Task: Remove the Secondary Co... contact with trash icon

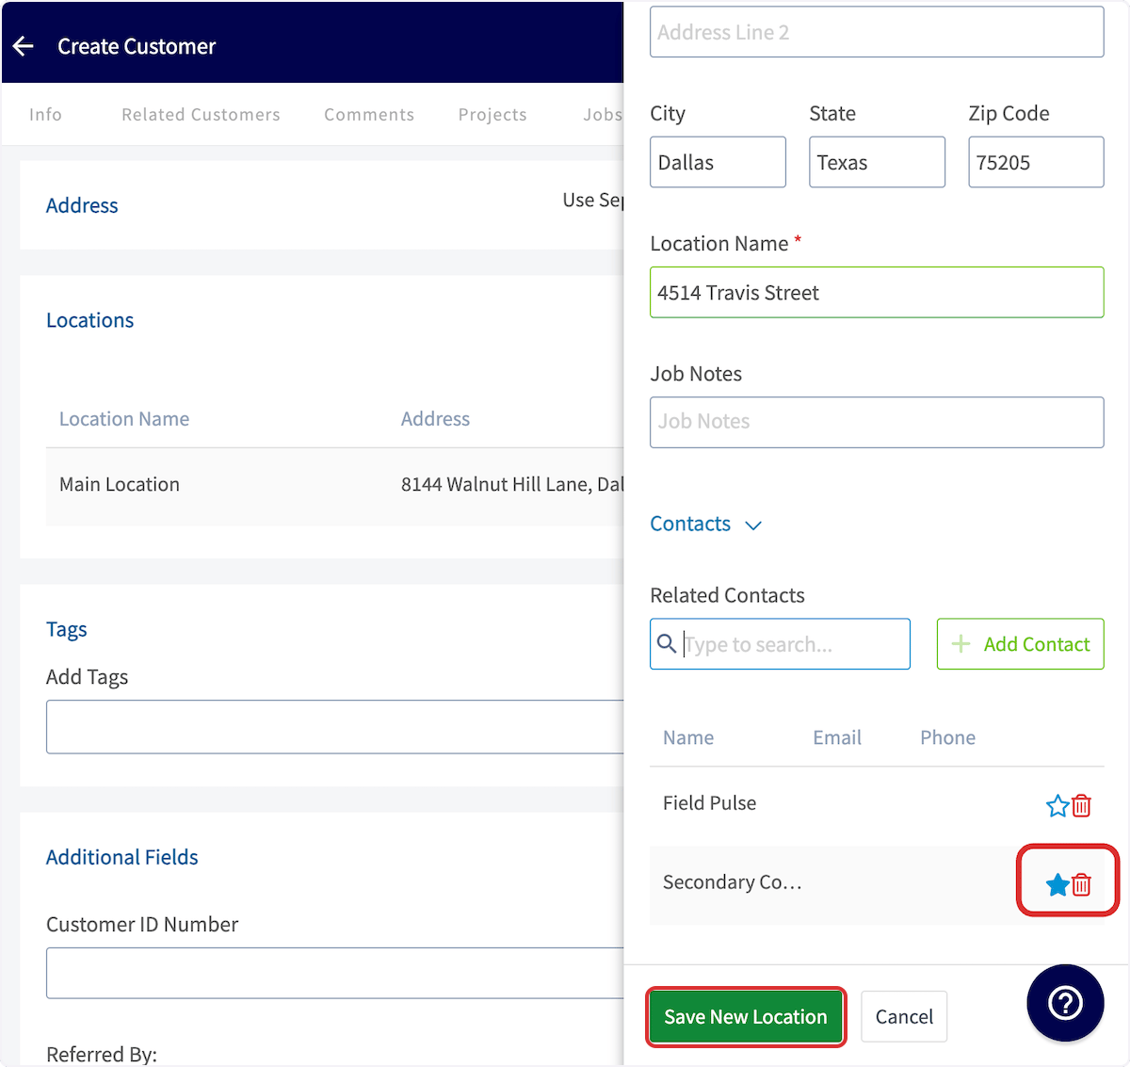Action: (x=1081, y=884)
